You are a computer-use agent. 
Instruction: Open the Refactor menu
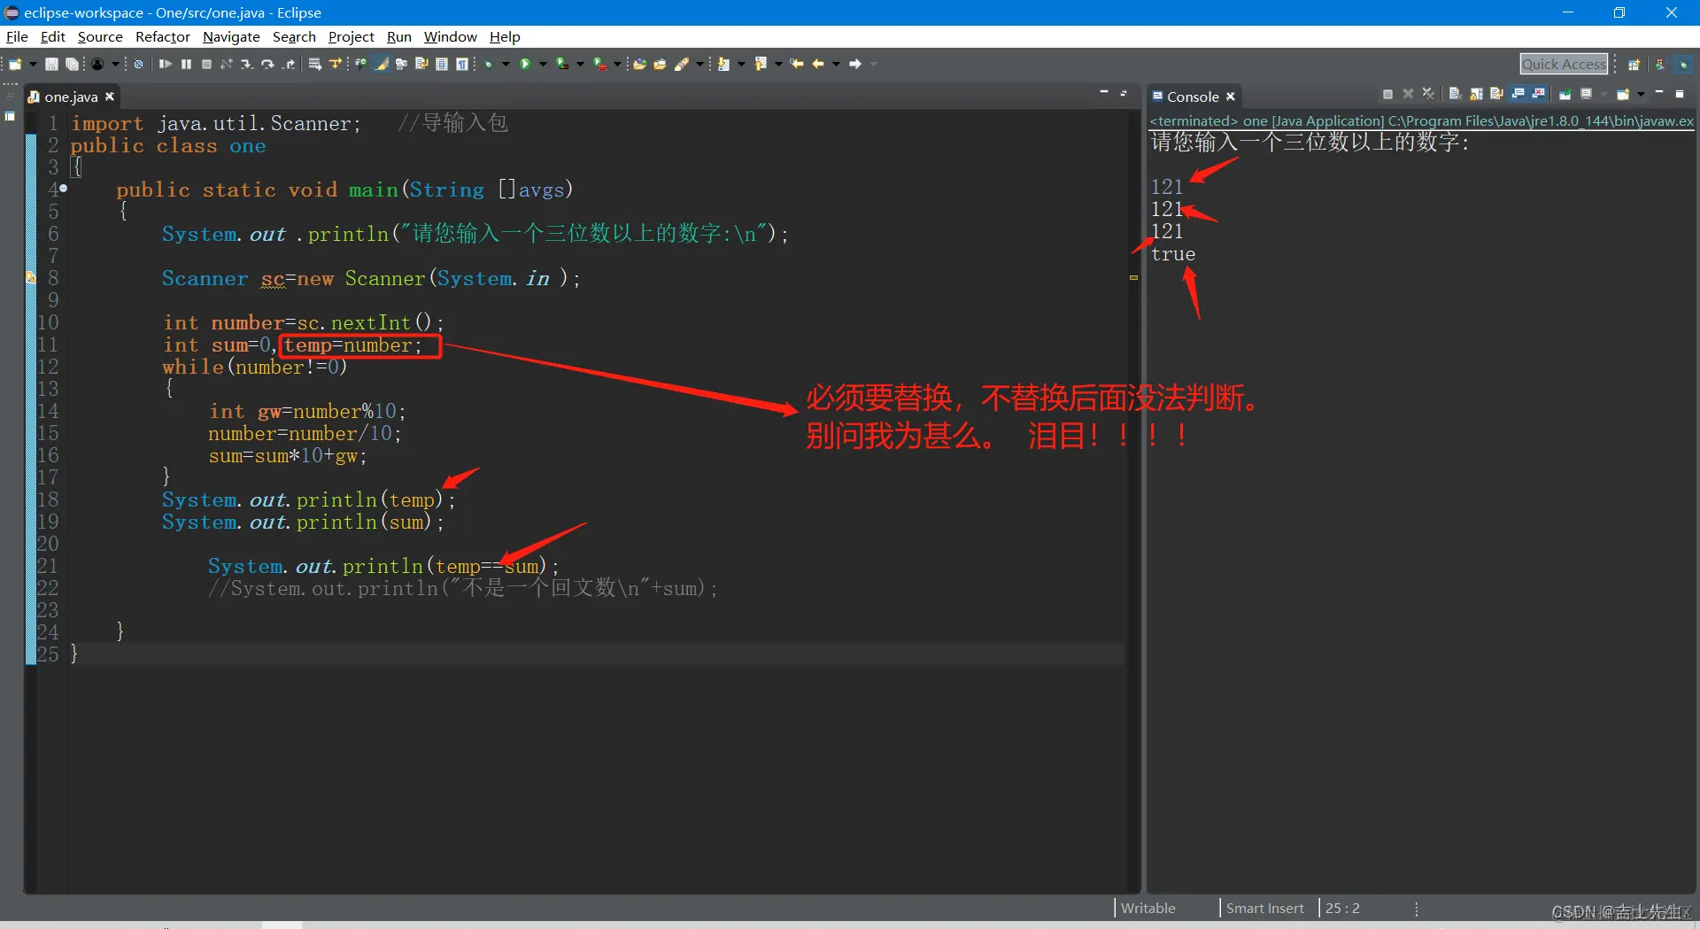click(x=163, y=36)
